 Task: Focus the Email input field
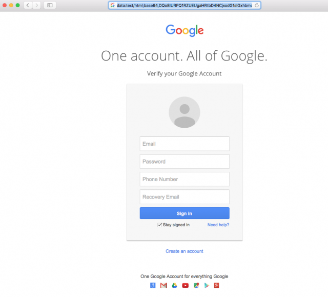[184, 144]
